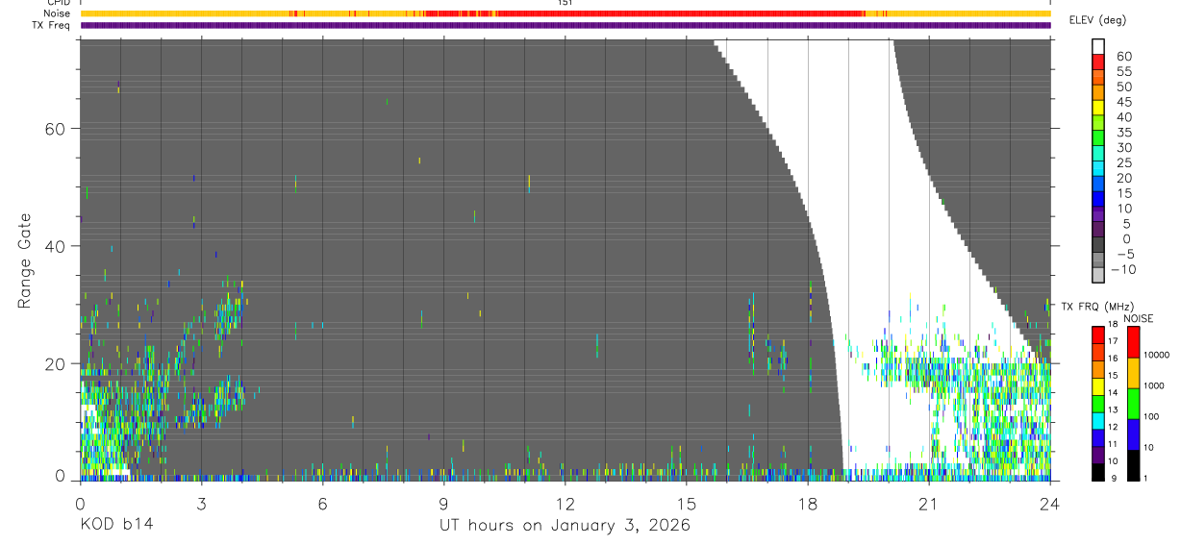
Task: Click the '13' label on the TX FRQ scale
Action: coord(1114,409)
